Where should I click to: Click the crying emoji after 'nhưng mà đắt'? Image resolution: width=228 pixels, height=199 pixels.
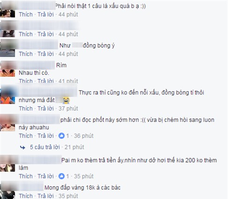pyautogui.click(x=66, y=100)
